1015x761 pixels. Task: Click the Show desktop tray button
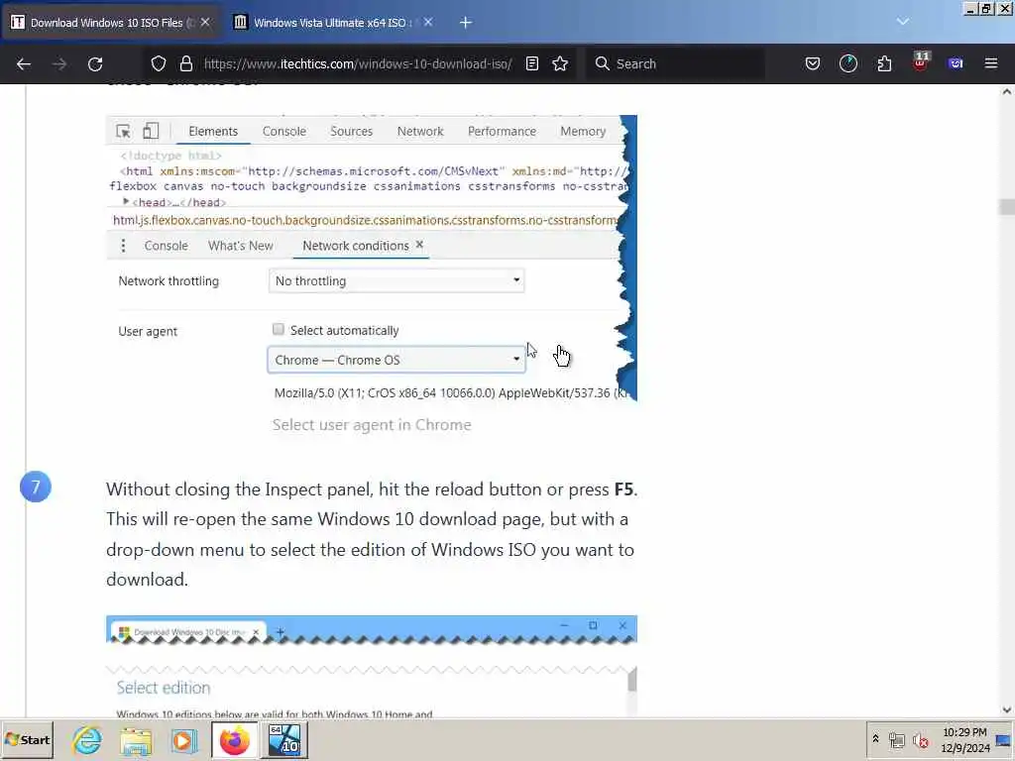point(1004,739)
